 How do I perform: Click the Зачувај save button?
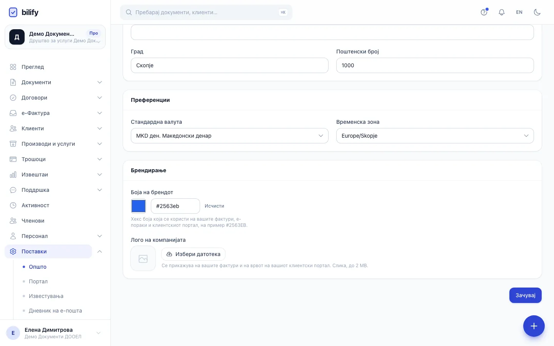point(526,295)
